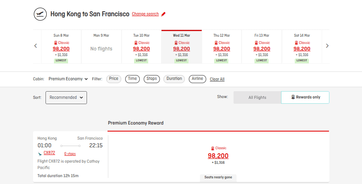Click the Premium Economy Reward column header
The width and height of the screenshot is (362, 184).
point(136,123)
